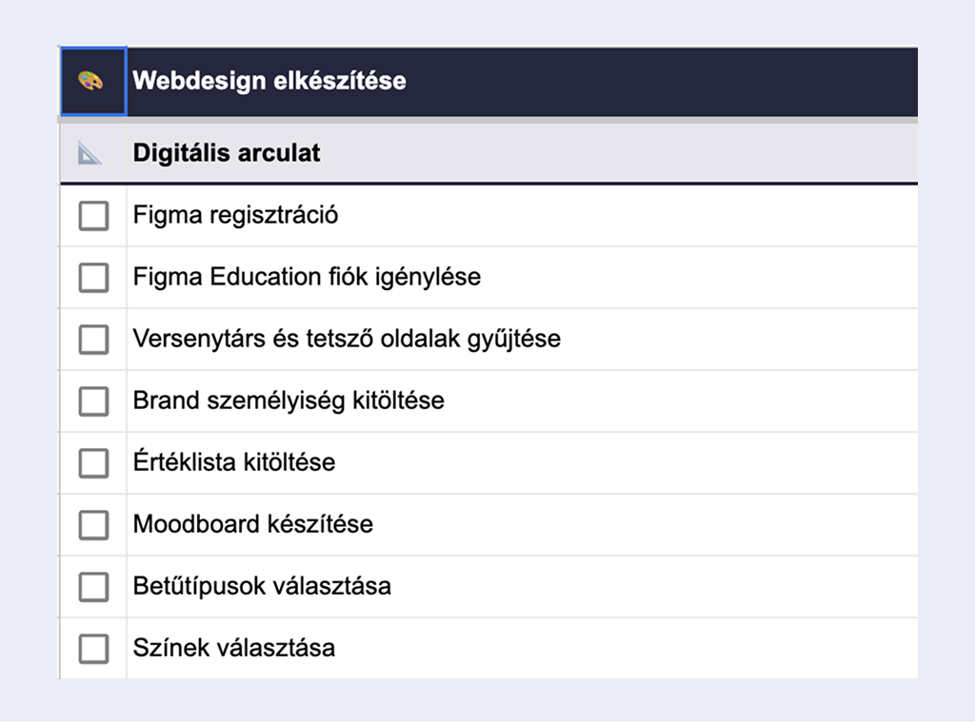Select the Brand személyiség kitöltése text
Image resolution: width=975 pixels, height=722 pixels.
click(x=289, y=400)
